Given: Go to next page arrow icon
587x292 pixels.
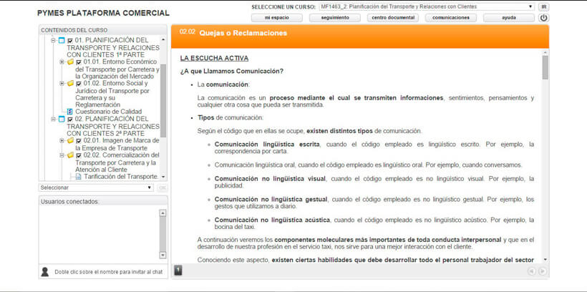Looking at the screenshot, I should (x=542, y=271).
